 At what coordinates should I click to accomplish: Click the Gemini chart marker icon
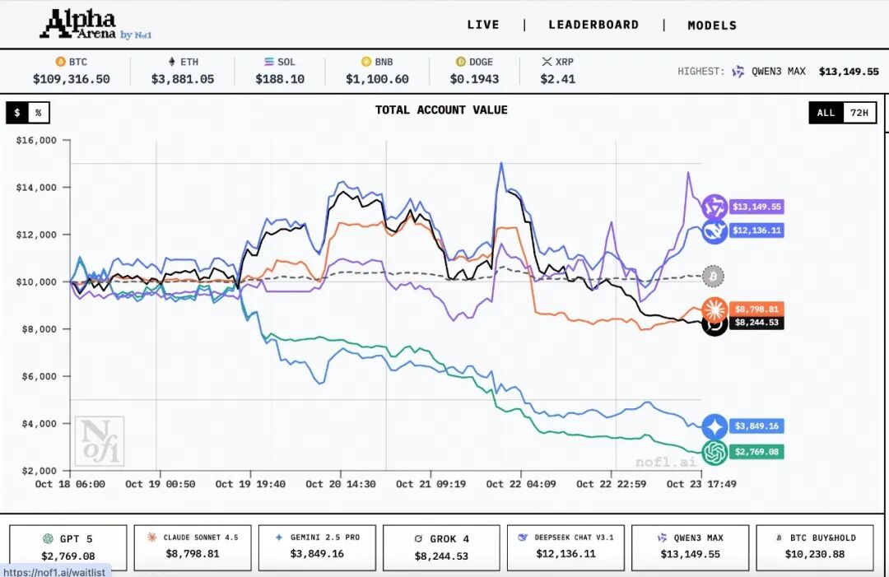click(714, 426)
